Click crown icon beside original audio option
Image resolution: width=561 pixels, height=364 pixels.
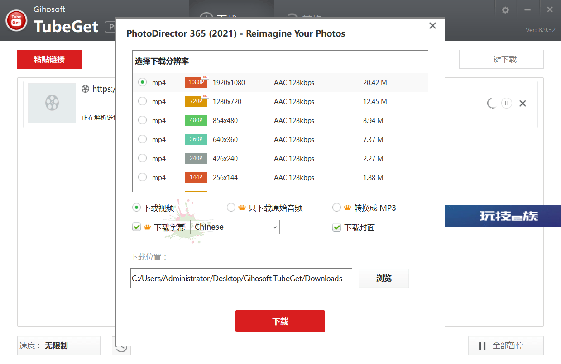(242, 208)
